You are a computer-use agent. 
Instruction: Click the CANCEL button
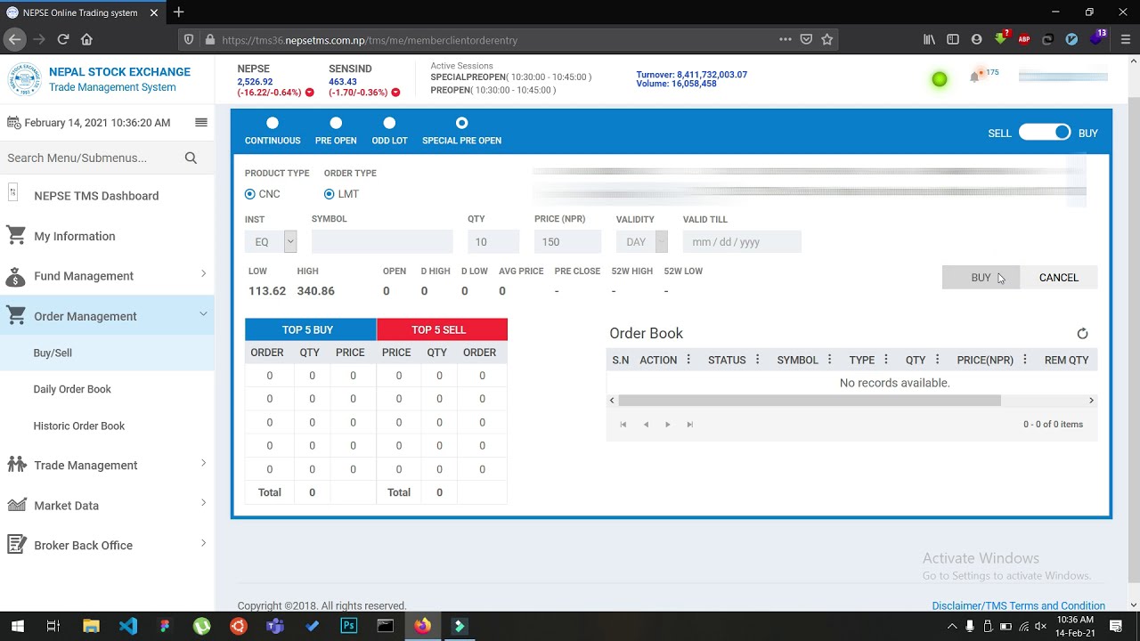1059,278
